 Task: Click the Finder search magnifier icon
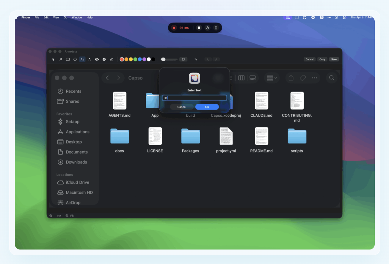(332, 78)
